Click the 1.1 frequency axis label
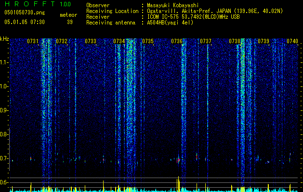The image size is (303, 192). point(4,62)
